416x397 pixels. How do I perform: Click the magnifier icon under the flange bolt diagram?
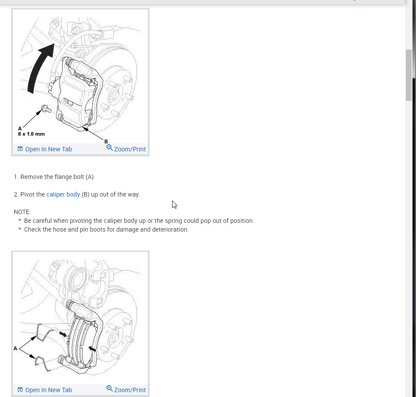(109, 148)
